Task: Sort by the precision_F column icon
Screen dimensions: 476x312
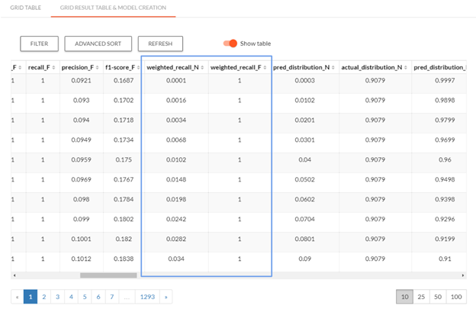Action: click(x=98, y=67)
